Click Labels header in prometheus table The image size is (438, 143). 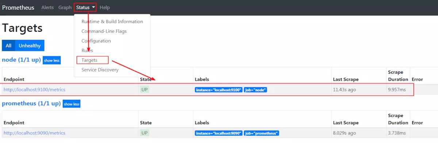pos(202,123)
